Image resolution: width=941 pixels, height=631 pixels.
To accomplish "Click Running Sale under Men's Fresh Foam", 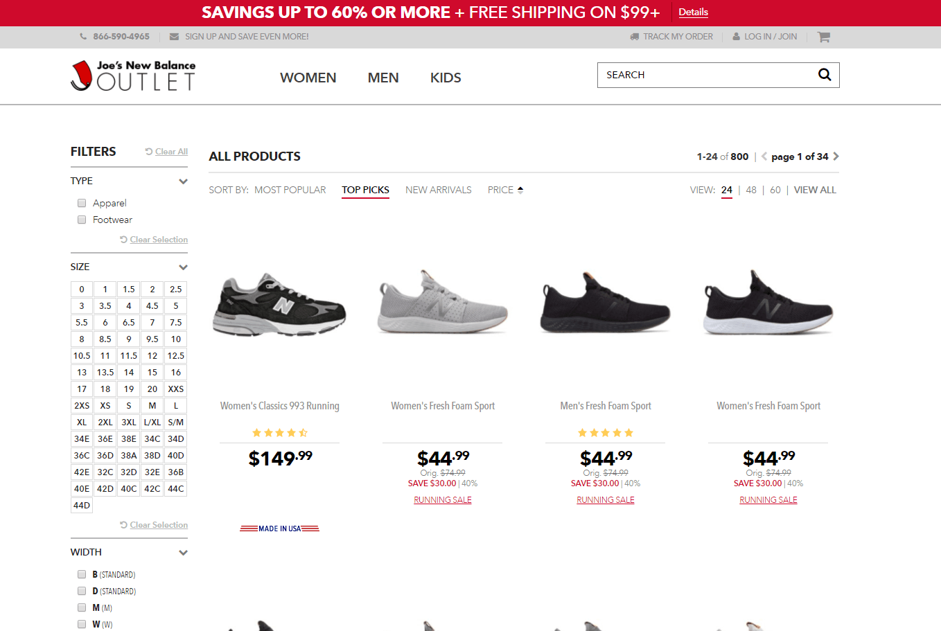I will pos(606,500).
